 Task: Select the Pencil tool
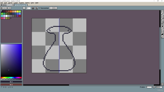pyautogui.click(x=162, y=14)
